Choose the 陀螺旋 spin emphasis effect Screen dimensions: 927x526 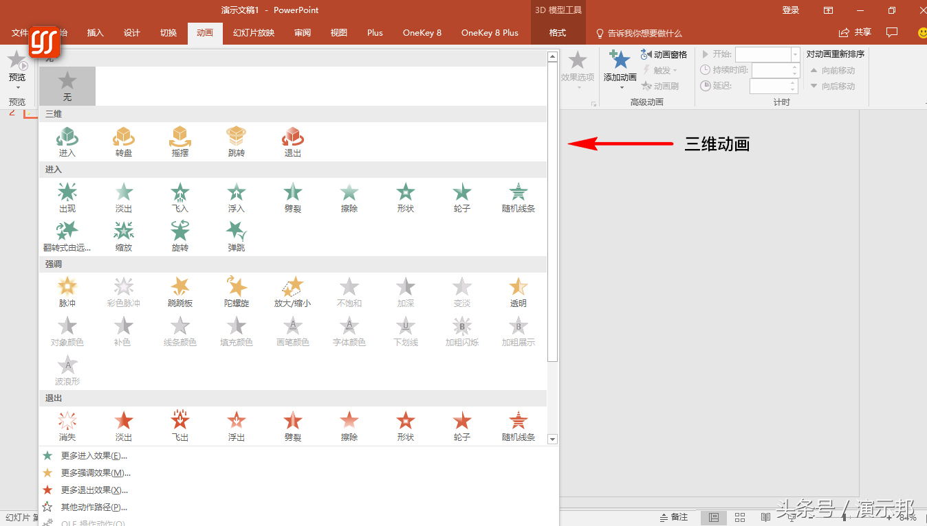point(237,292)
